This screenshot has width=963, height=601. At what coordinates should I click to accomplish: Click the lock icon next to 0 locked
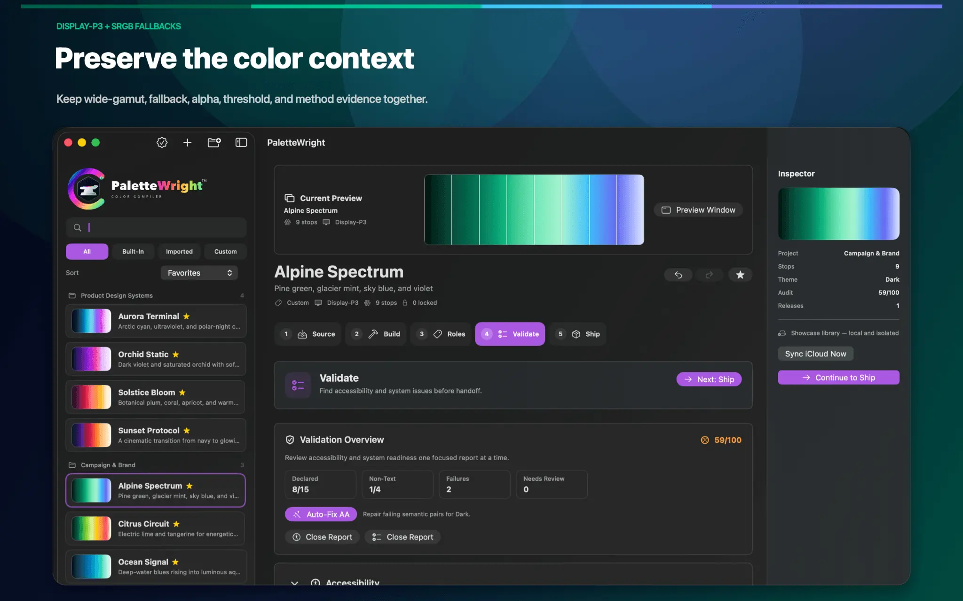pos(405,303)
